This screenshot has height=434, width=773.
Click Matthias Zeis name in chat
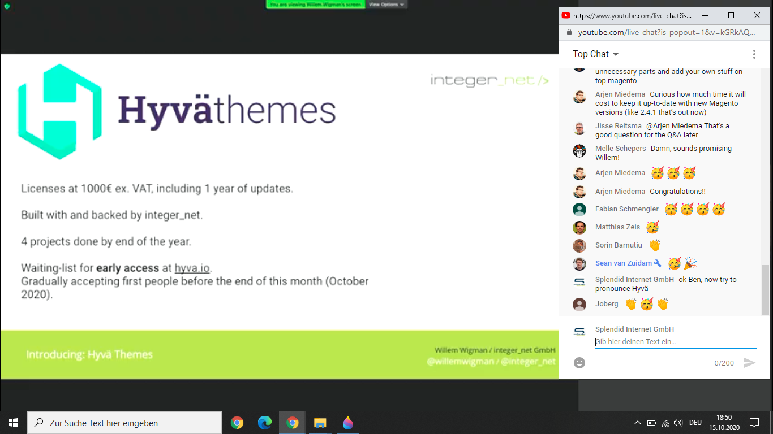tap(618, 227)
